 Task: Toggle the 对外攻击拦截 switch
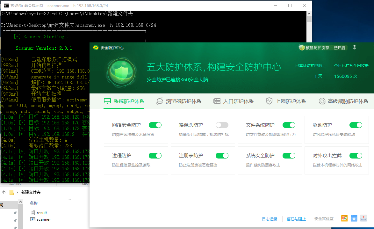click(356, 156)
